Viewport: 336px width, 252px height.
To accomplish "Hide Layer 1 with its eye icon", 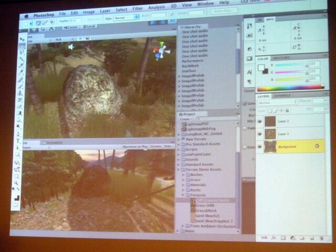I will pyautogui.click(x=260, y=134).
